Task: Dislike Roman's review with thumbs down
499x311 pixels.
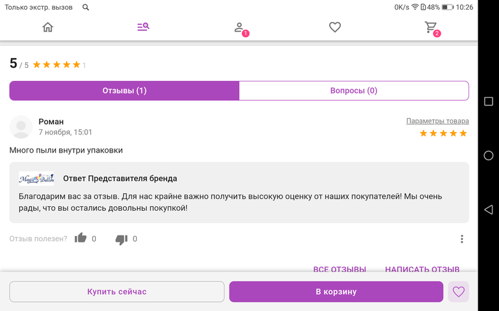Action: pyautogui.click(x=121, y=239)
